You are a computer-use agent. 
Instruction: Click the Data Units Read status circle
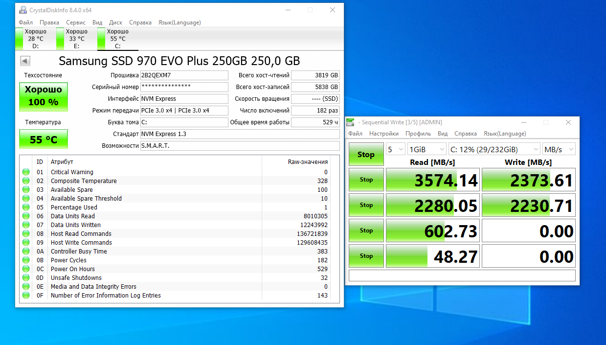click(x=25, y=216)
